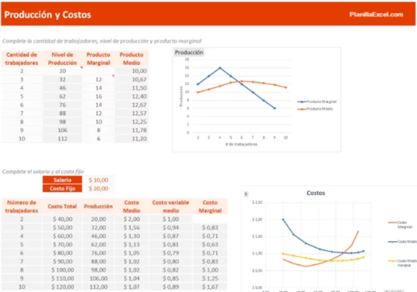Open the PlanillaExcel.com link in header

coord(376,15)
